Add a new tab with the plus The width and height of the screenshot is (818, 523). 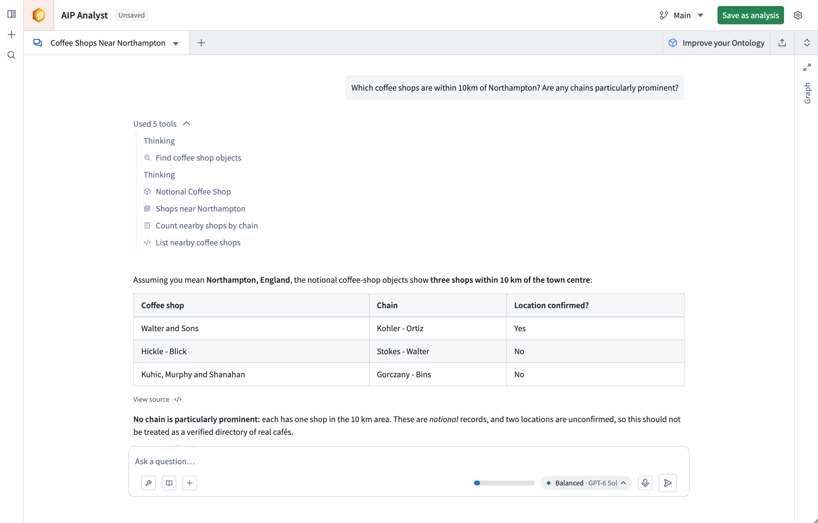[201, 43]
